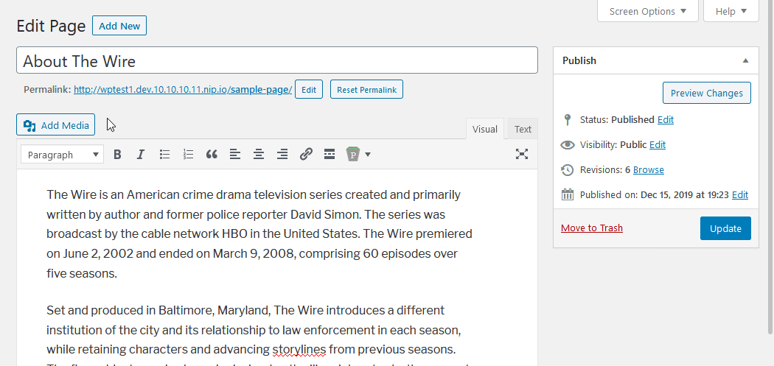774x366 pixels.
Task: Open the P plugin dropdown arrow
Action: pos(368,155)
